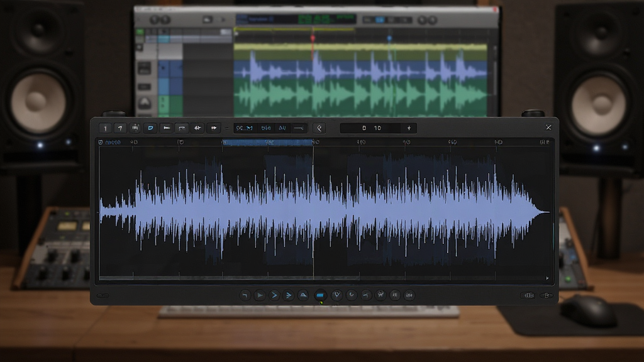644x362 pixels.
Task: Click the curved arrow transport icon
Action: point(366,295)
